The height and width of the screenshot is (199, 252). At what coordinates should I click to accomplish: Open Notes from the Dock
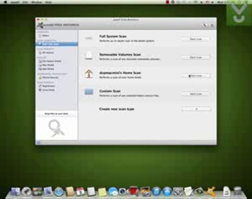point(102,192)
